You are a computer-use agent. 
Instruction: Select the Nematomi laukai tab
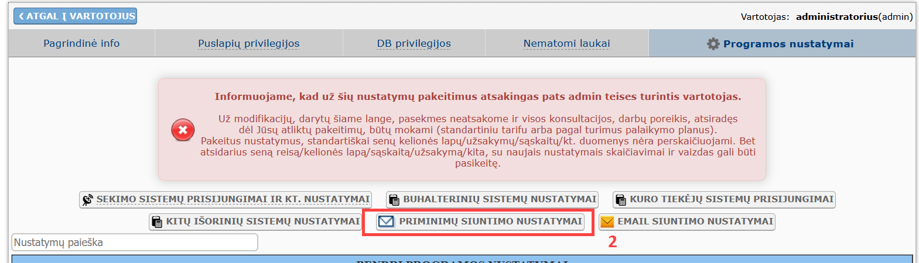(x=566, y=43)
